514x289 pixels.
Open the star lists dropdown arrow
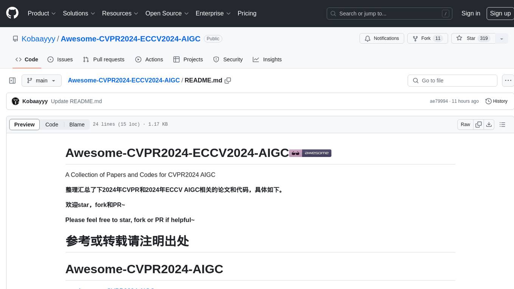[x=502, y=39]
